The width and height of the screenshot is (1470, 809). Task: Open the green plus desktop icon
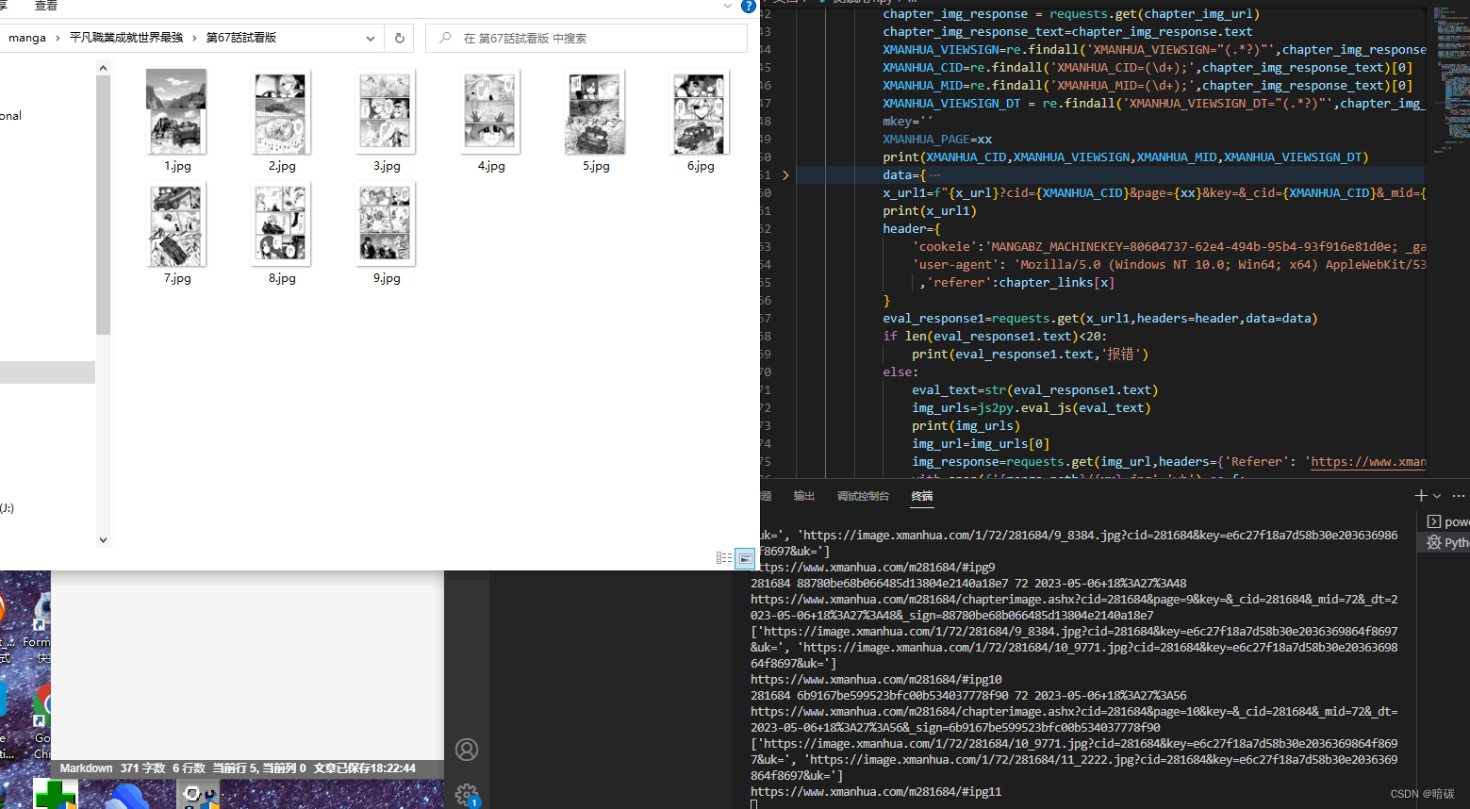(x=56, y=794)
